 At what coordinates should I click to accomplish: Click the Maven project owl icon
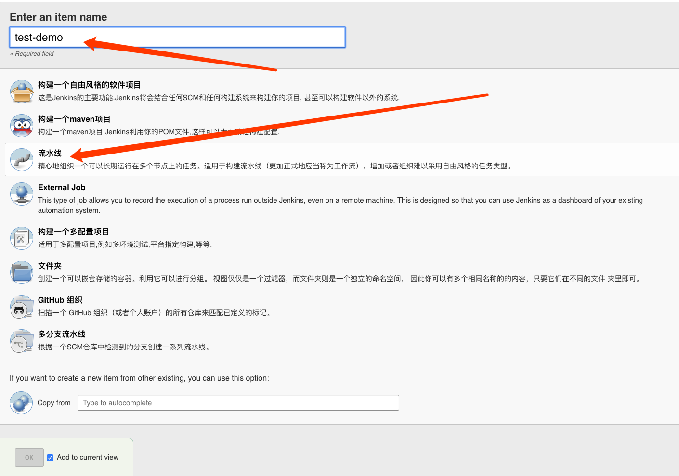(22, 126)
